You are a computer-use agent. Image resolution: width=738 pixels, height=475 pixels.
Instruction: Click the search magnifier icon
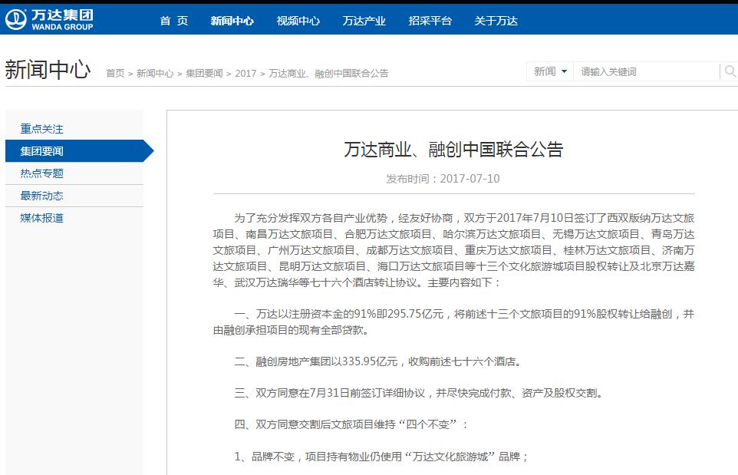[x=730, y=71]
